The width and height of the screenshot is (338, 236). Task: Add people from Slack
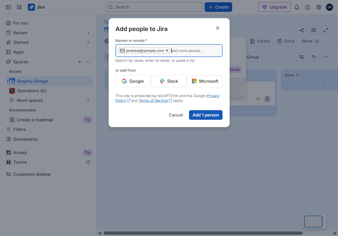[x=169, y=81]
